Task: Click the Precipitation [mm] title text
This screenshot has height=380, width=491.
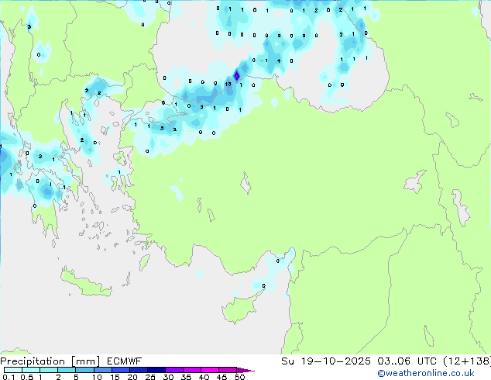Action: tap(50, 361)
